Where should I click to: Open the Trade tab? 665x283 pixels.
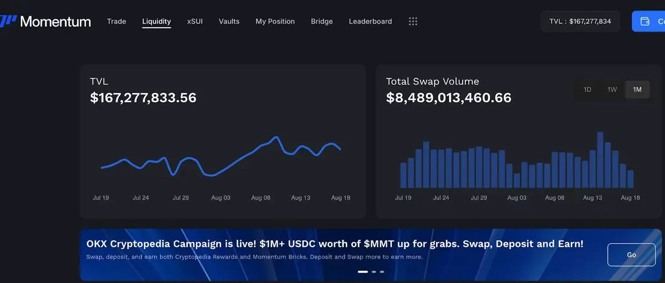pyautogui.click(x=116, y=22)
